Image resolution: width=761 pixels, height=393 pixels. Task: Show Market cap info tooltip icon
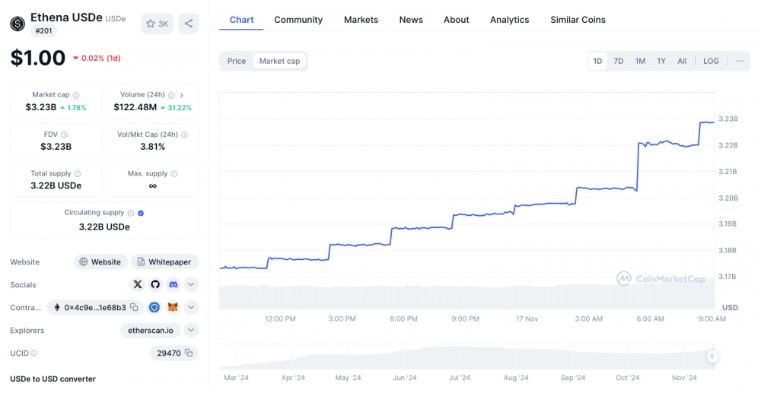pos(76,96)
